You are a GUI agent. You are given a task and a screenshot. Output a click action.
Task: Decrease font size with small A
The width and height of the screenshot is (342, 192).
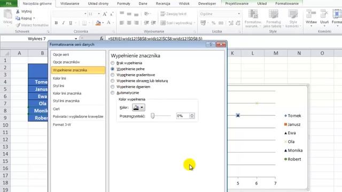[112, 14]
